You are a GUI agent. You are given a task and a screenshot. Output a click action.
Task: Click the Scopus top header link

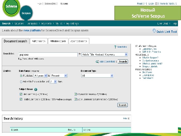[x=64, y=4]
